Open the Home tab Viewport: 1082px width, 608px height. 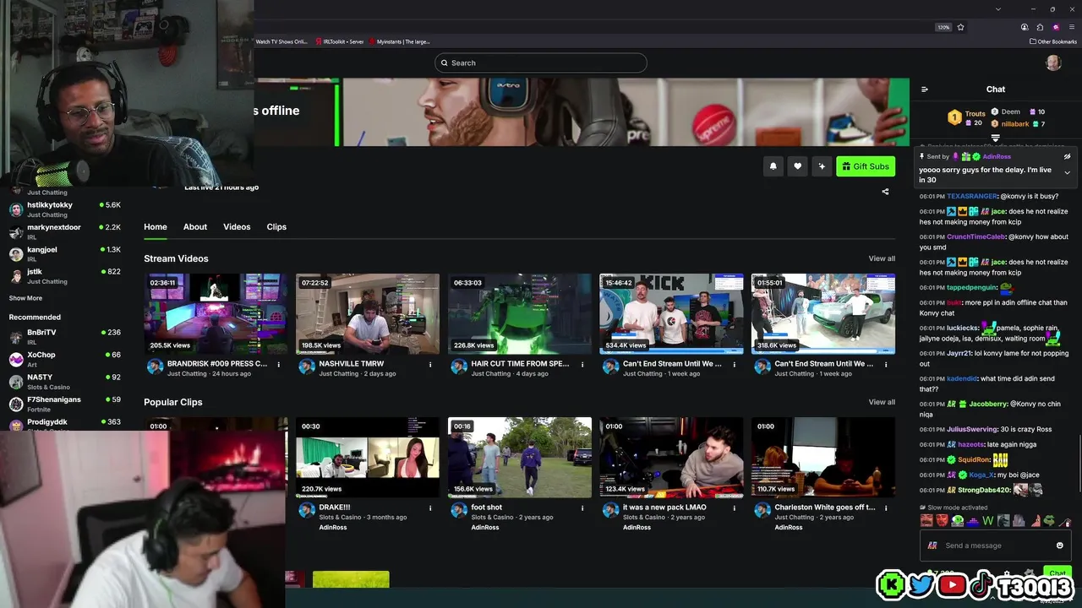[156, 227]
